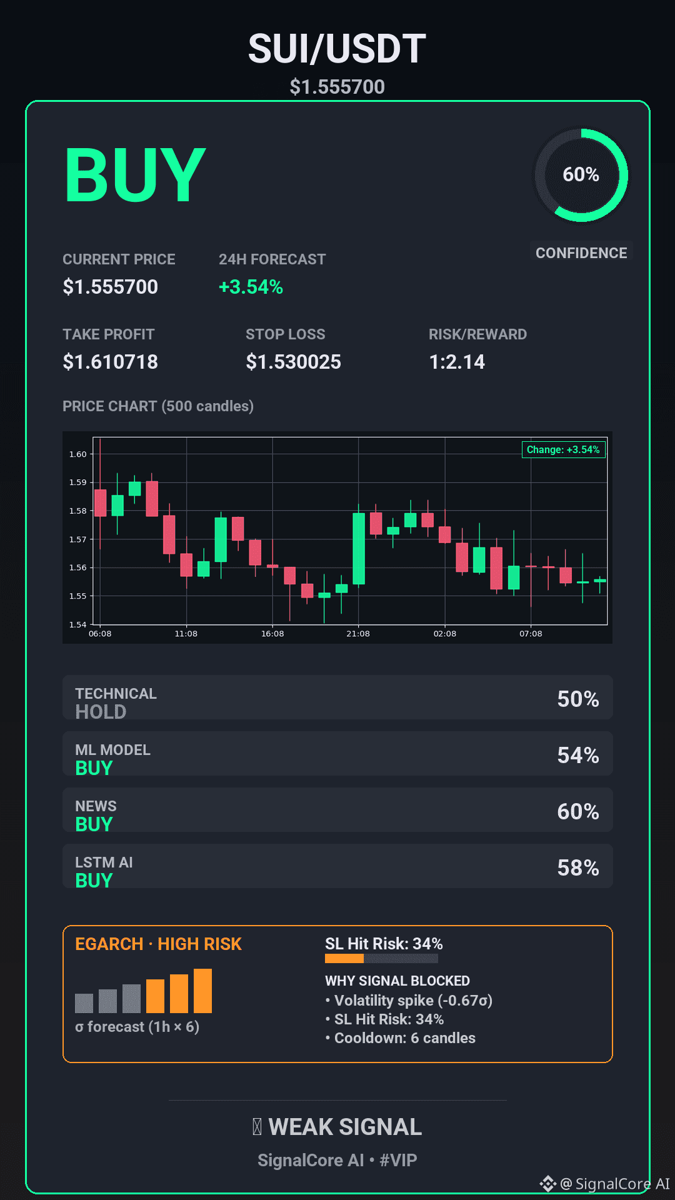The width and height of the screenshot is (675, 1200).
Task: Click the 60% confidence ring gauge
Action: pos(581,175)
